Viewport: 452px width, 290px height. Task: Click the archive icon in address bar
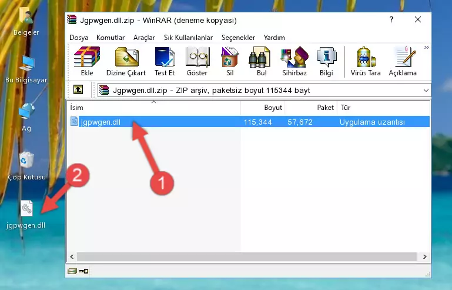[x=104, y=91]
